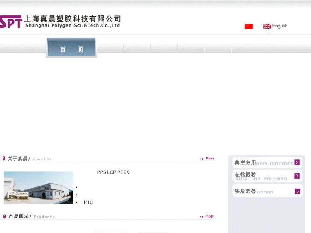Open the factory building photo thumbnail
The width and height of the screenshot is (311, 233).
39,188
